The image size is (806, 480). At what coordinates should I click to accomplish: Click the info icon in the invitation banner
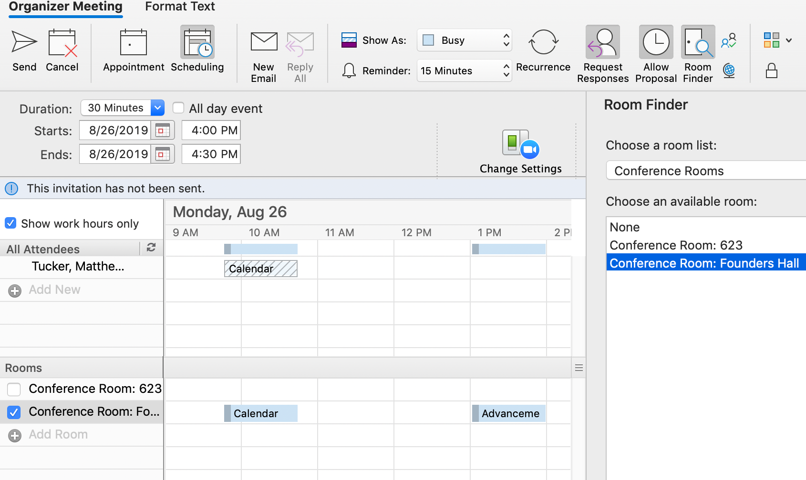[x=11, y=189]
